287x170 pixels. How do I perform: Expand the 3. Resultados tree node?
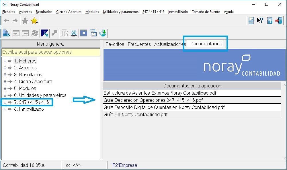(x=5, y=75)
